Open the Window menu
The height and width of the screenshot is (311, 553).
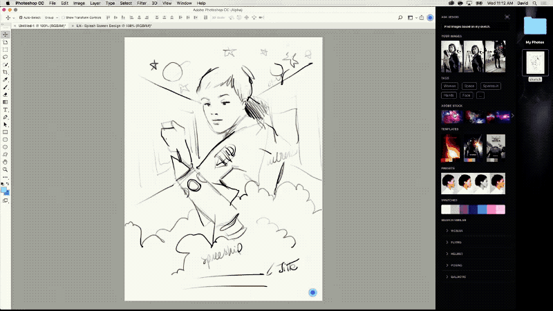pos(184,3)
